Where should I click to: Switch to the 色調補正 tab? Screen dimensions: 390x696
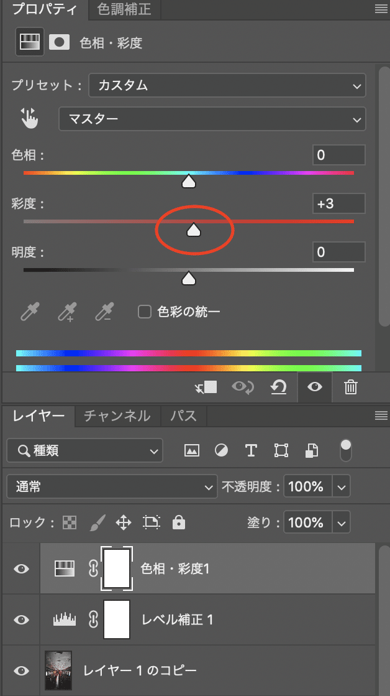124,9
